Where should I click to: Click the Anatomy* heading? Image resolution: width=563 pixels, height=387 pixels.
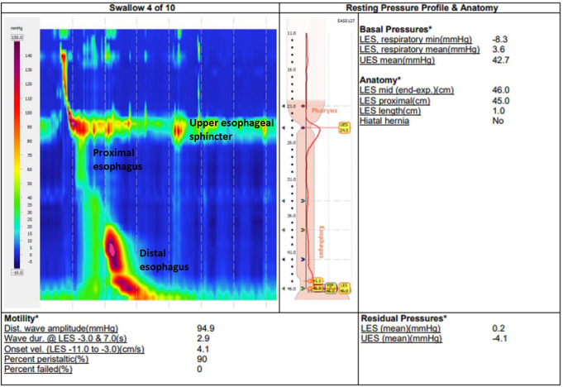point(380,79)
